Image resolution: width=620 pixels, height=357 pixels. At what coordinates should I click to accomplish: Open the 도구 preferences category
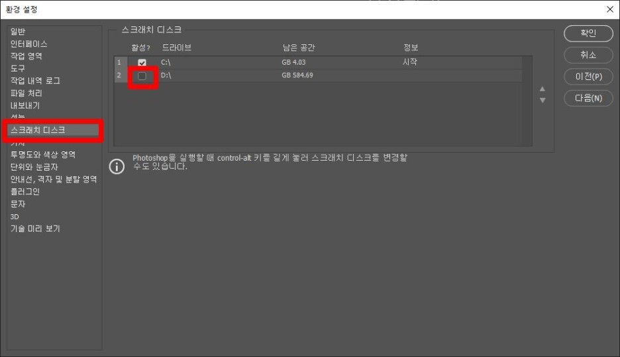[x=18, y=69]
